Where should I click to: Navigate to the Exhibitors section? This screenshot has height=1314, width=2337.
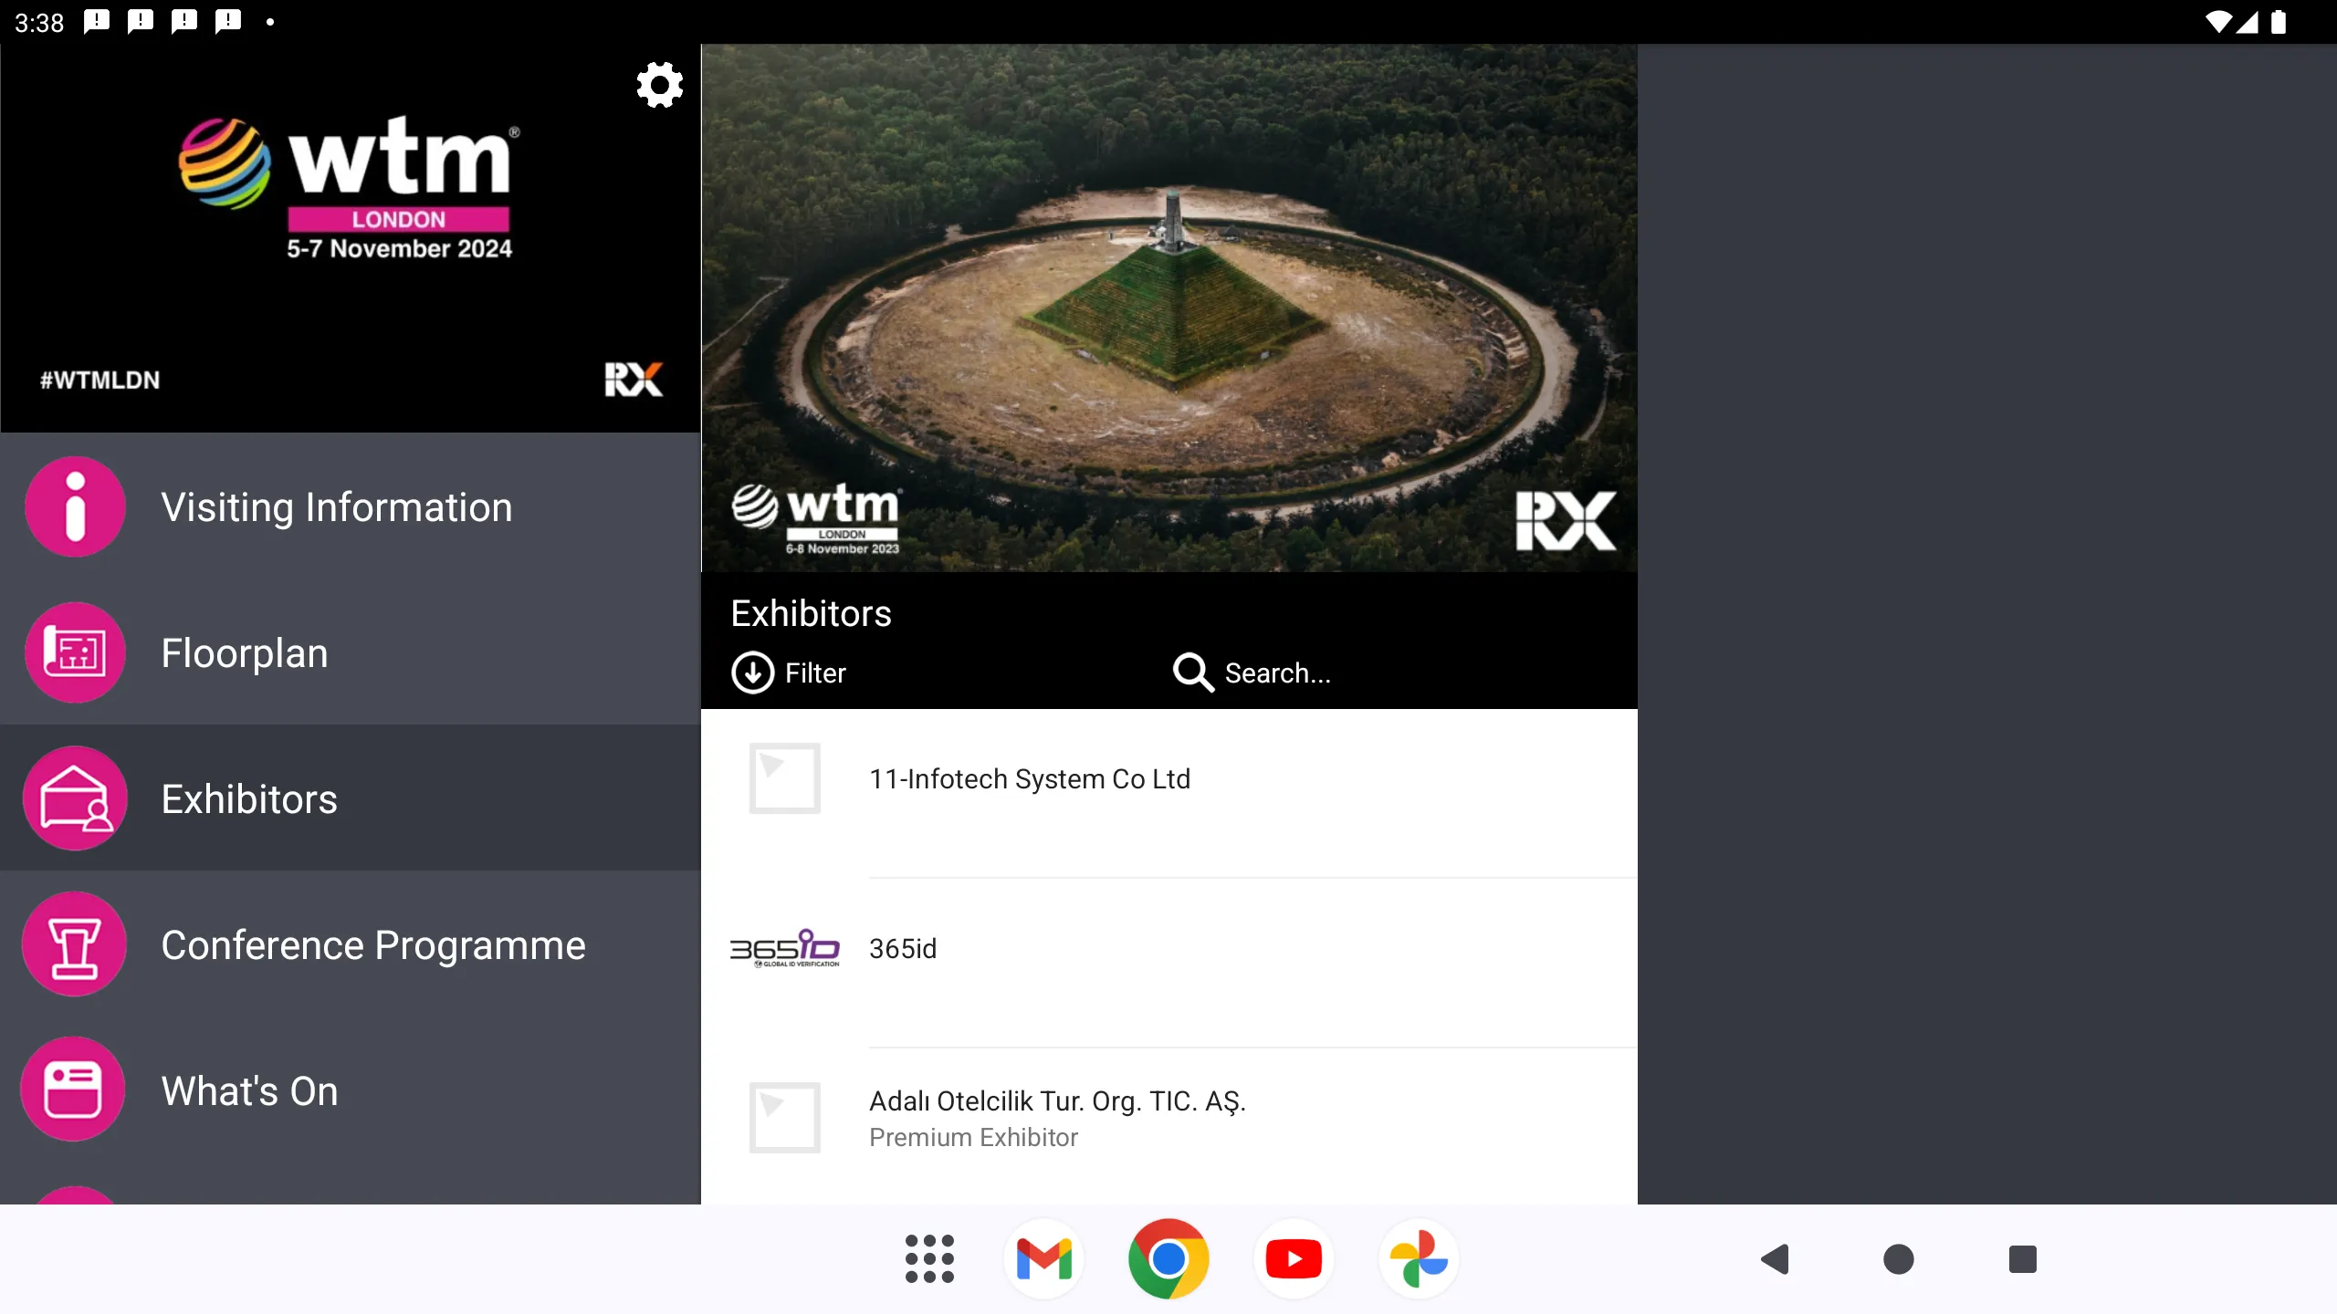(247, 798)
